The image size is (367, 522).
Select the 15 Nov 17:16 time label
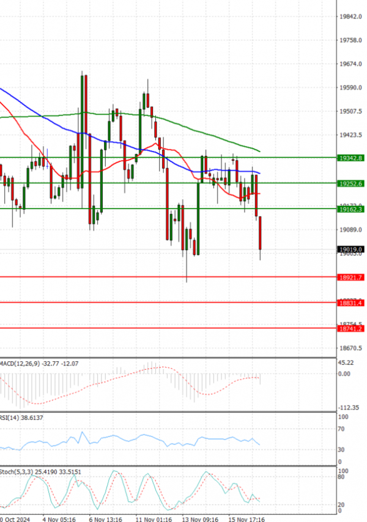248,518
